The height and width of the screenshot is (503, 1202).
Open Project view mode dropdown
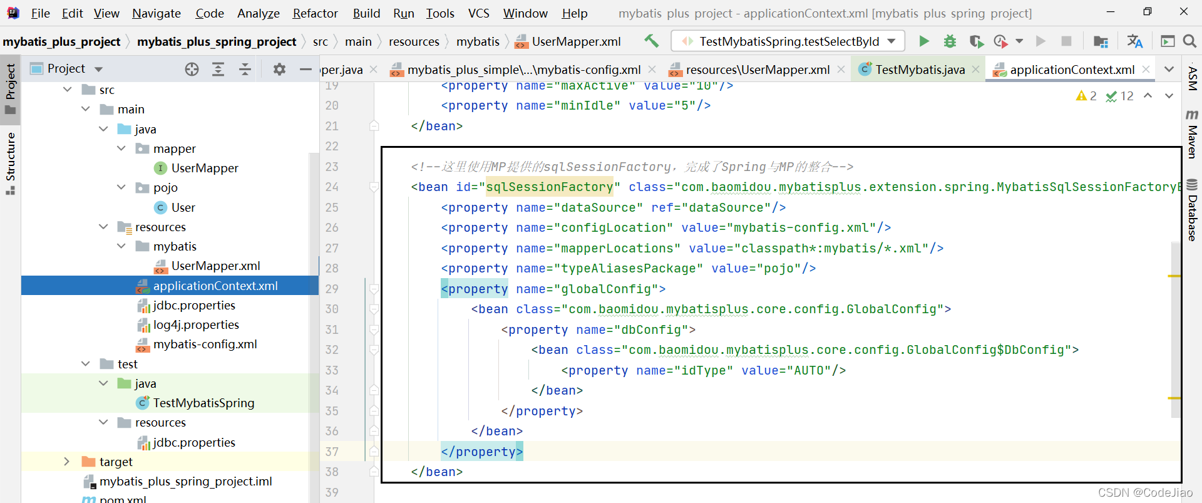pos(98,69)
